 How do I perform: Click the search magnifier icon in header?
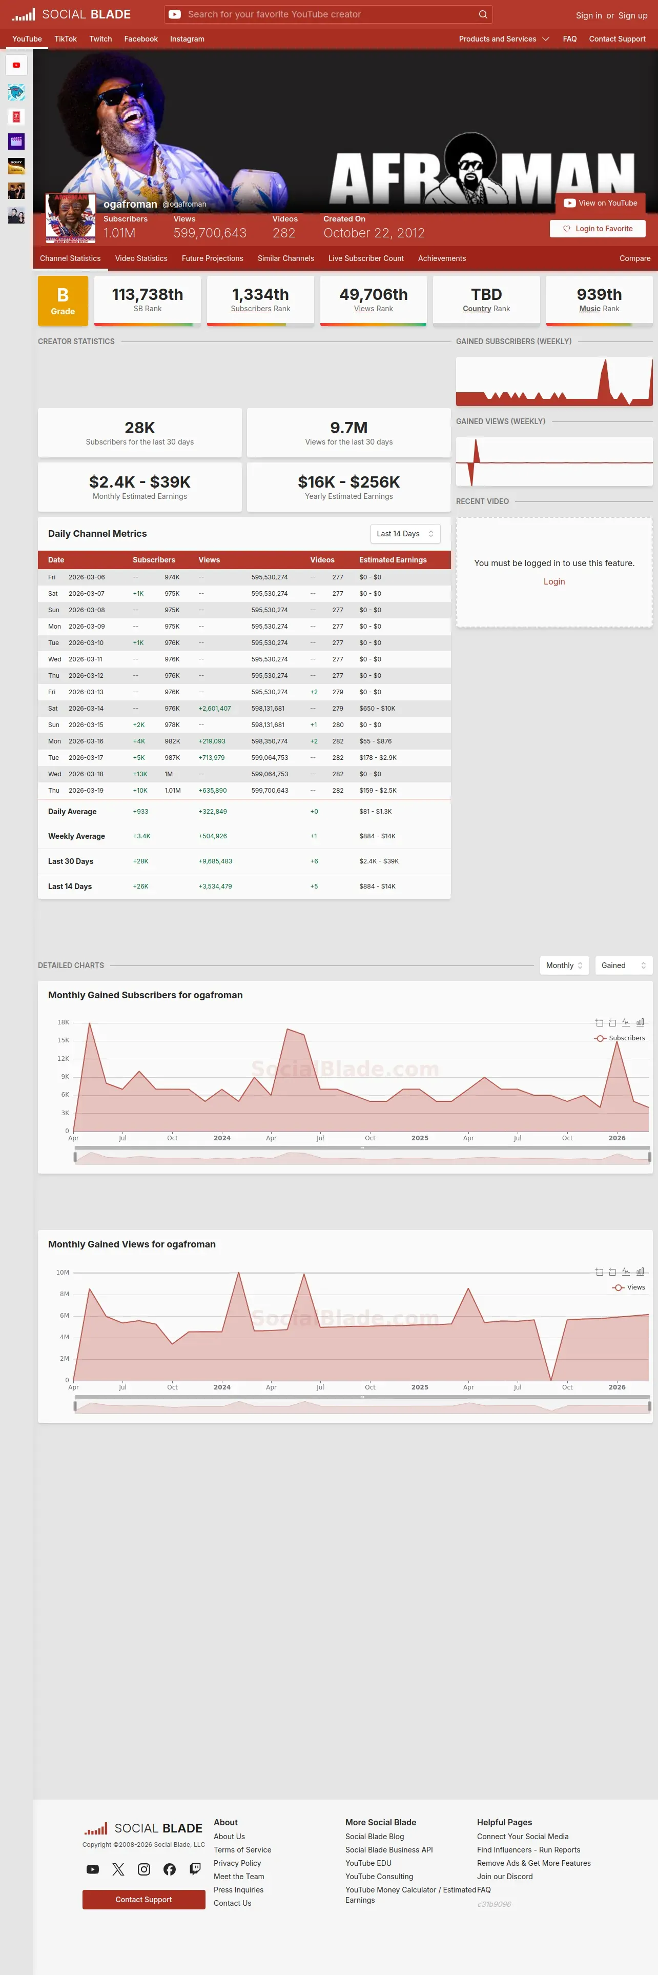click(483, 14)
